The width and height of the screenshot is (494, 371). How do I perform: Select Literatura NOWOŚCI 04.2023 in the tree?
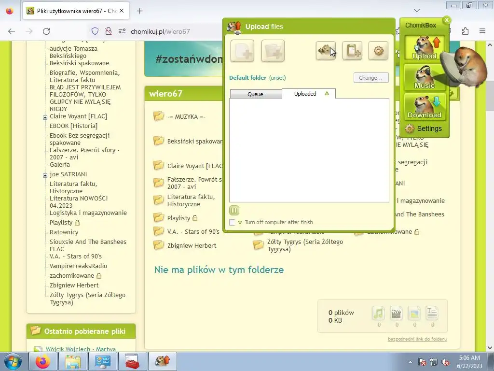click(x=79, y=202)
